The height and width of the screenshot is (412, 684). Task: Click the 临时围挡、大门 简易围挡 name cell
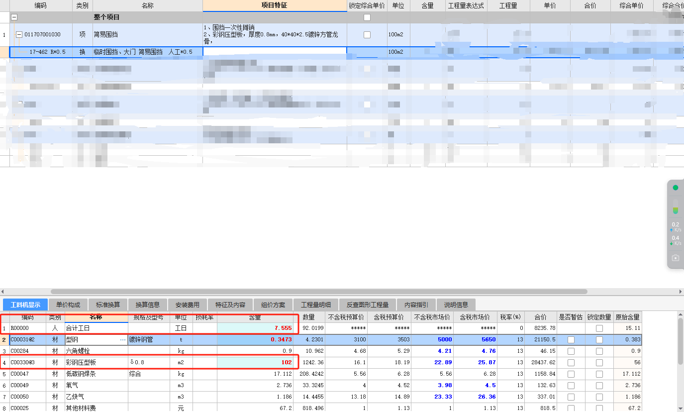[148, 52]
